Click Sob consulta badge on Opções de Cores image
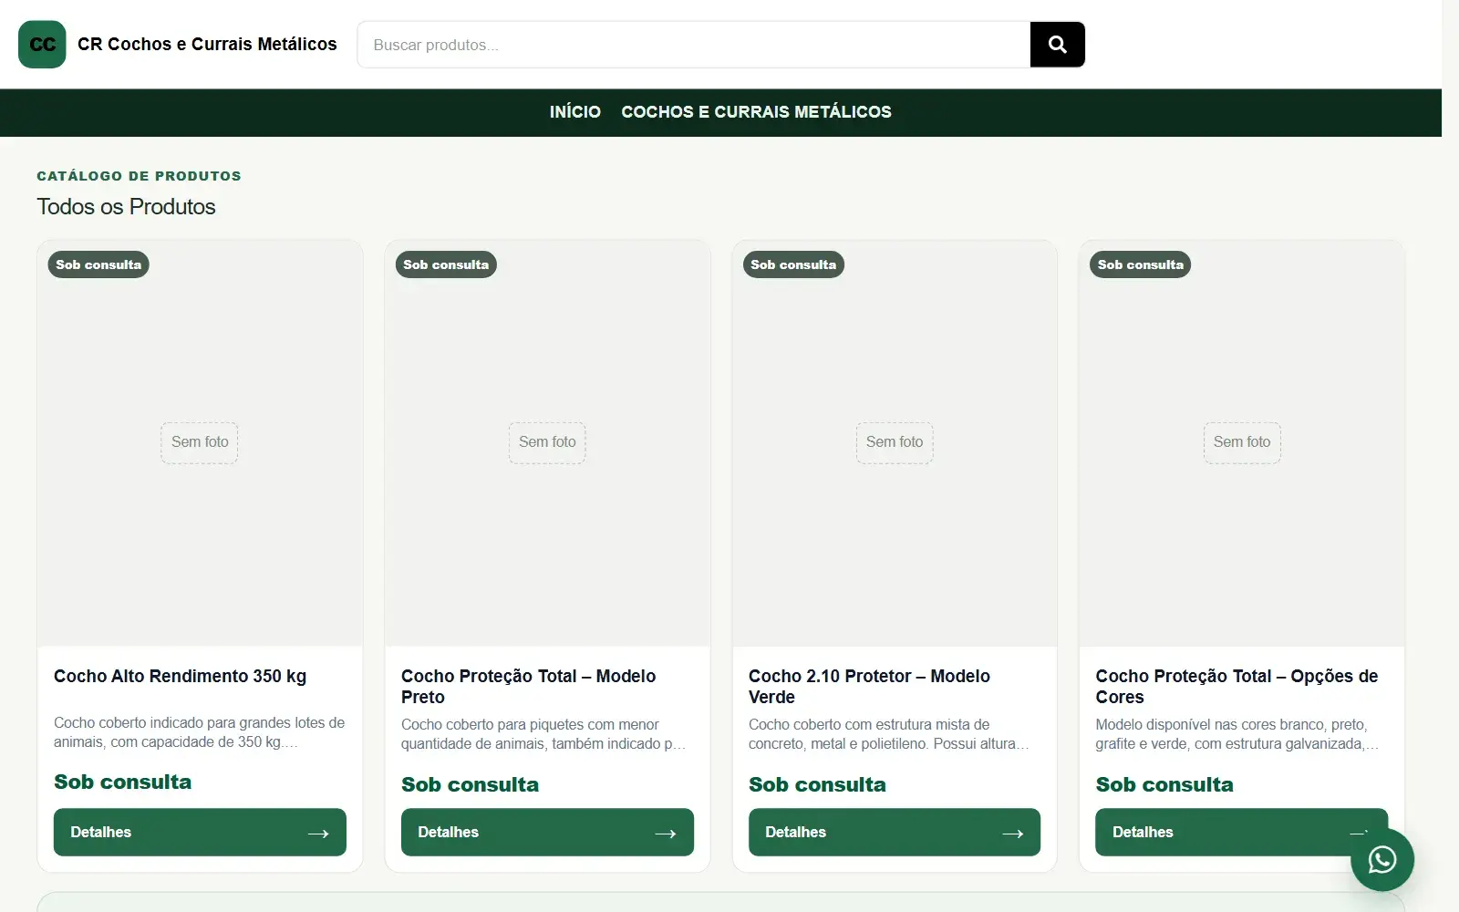Viewport: 1459px width, 912px height. 1141,264
